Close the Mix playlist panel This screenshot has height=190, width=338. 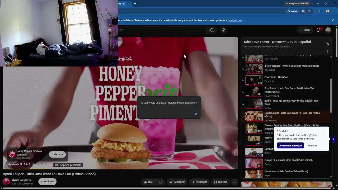coord(328,44)
